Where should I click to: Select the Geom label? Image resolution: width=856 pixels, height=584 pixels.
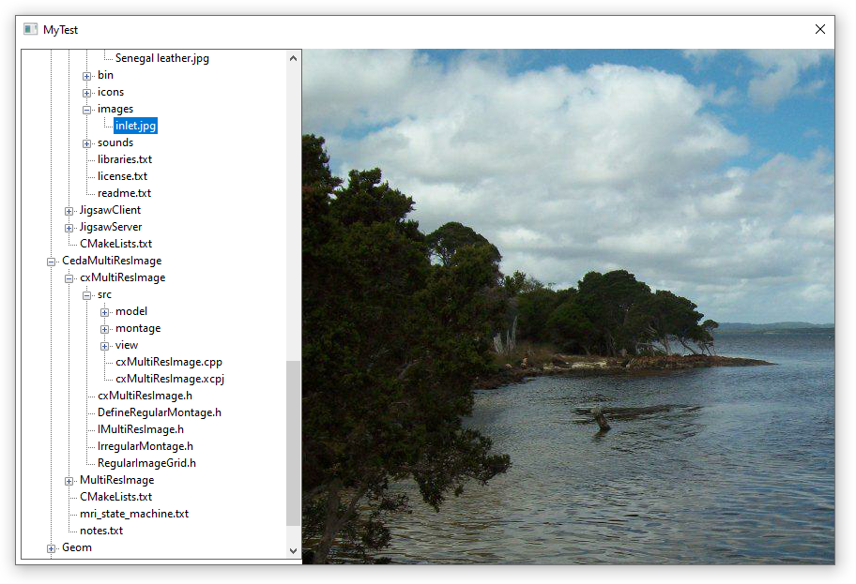tap(76, 547)
